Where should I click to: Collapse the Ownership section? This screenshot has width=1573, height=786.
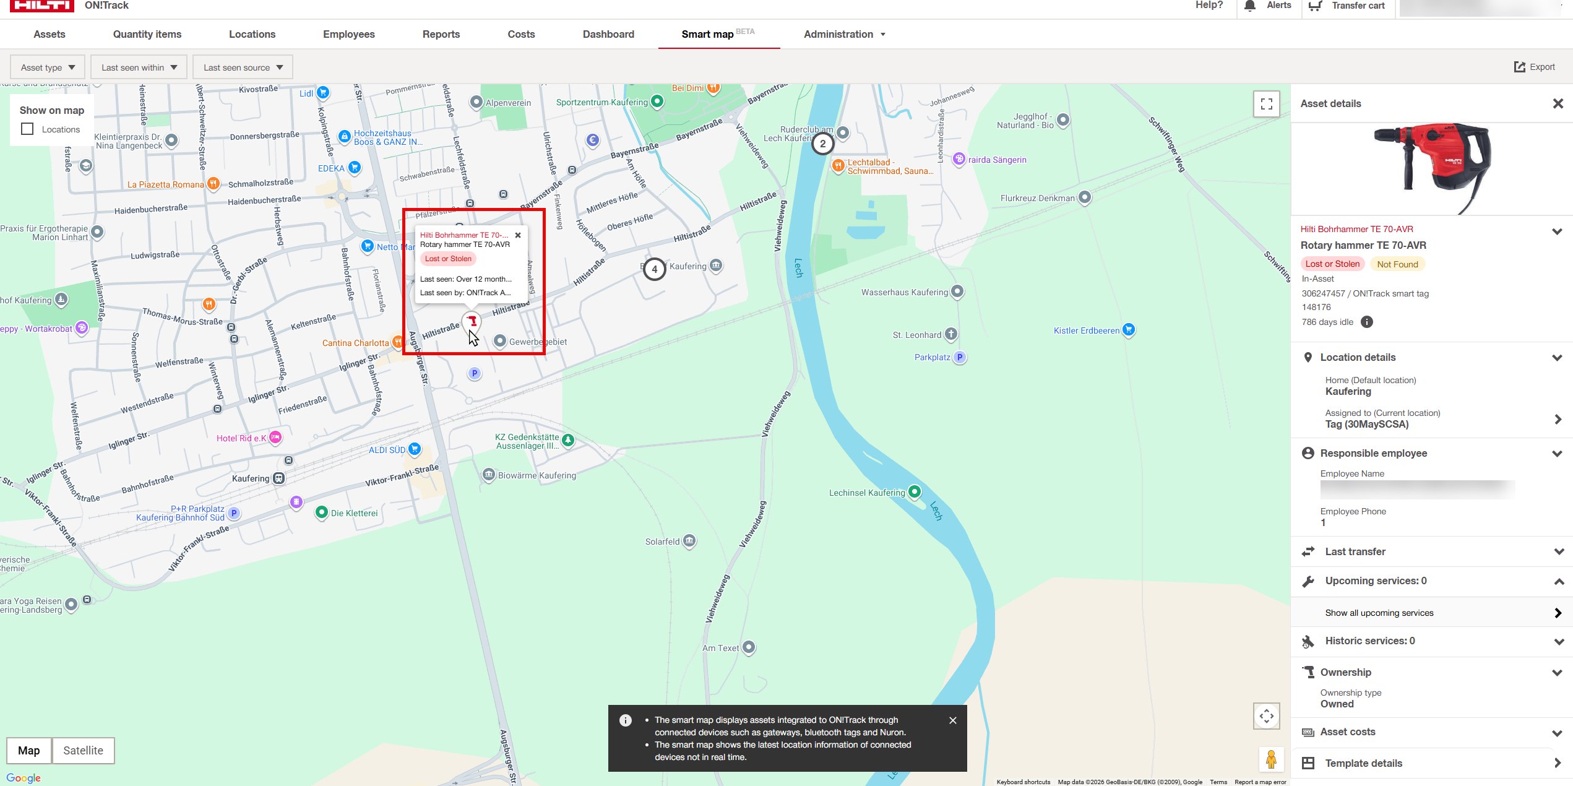[x=1557, y=673]
